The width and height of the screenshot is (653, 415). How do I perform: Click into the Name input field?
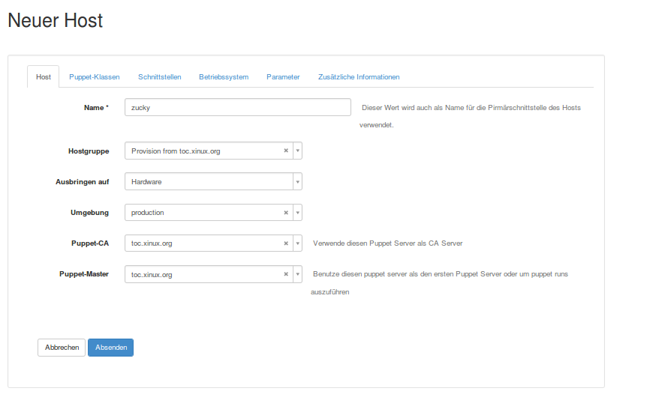237,107
